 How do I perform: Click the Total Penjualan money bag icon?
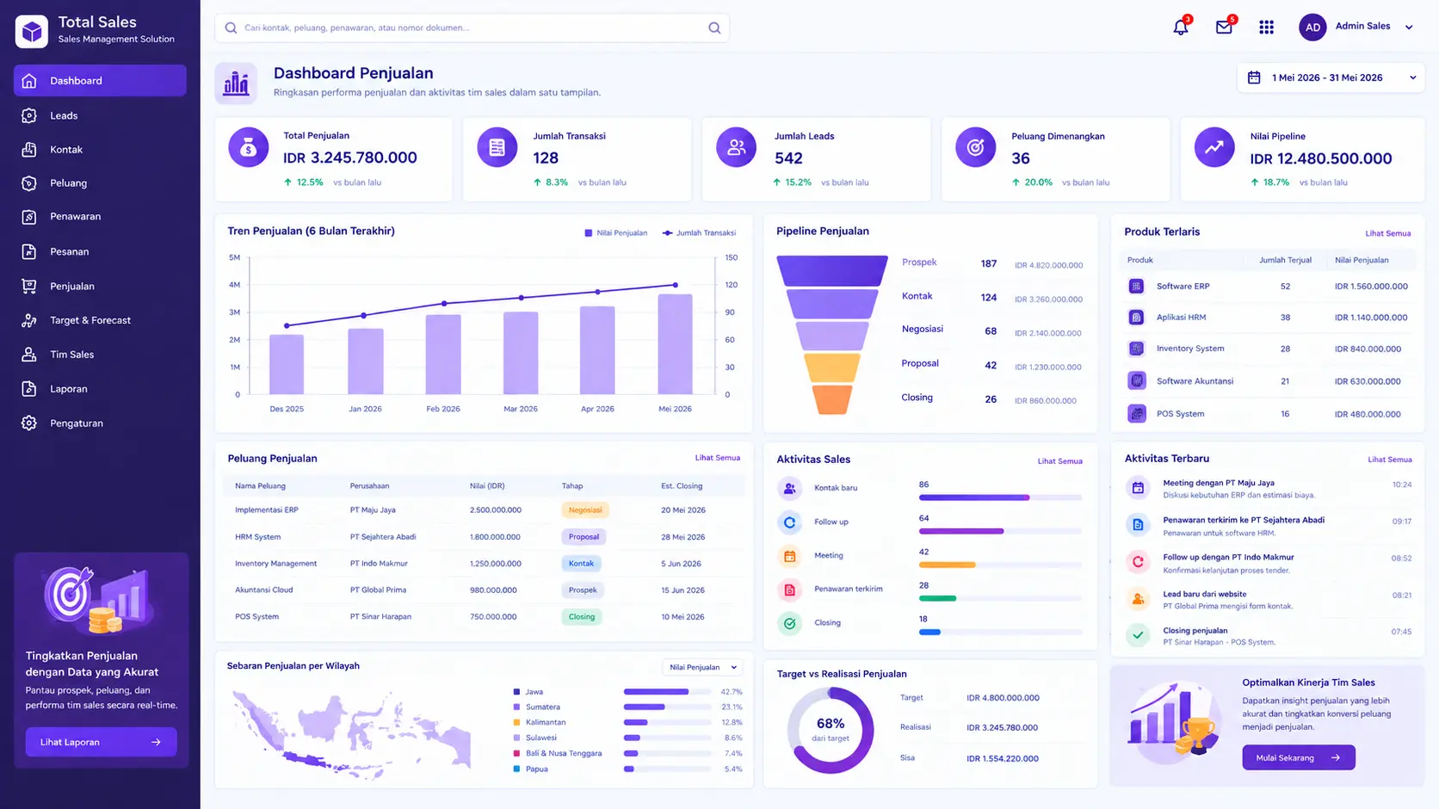coord(249,147)
